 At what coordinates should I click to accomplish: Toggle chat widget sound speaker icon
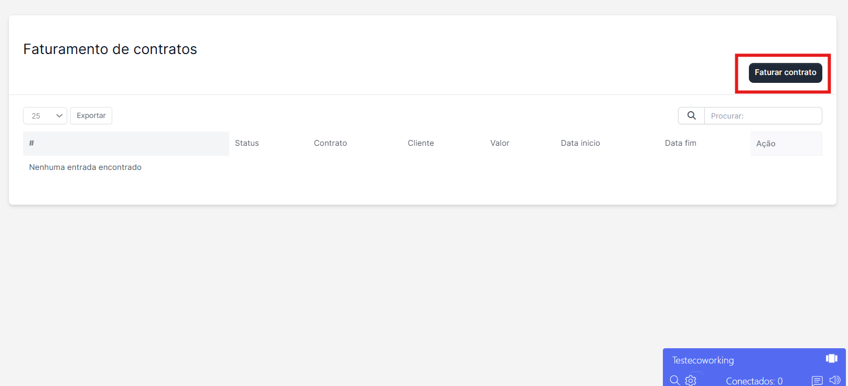834,380
